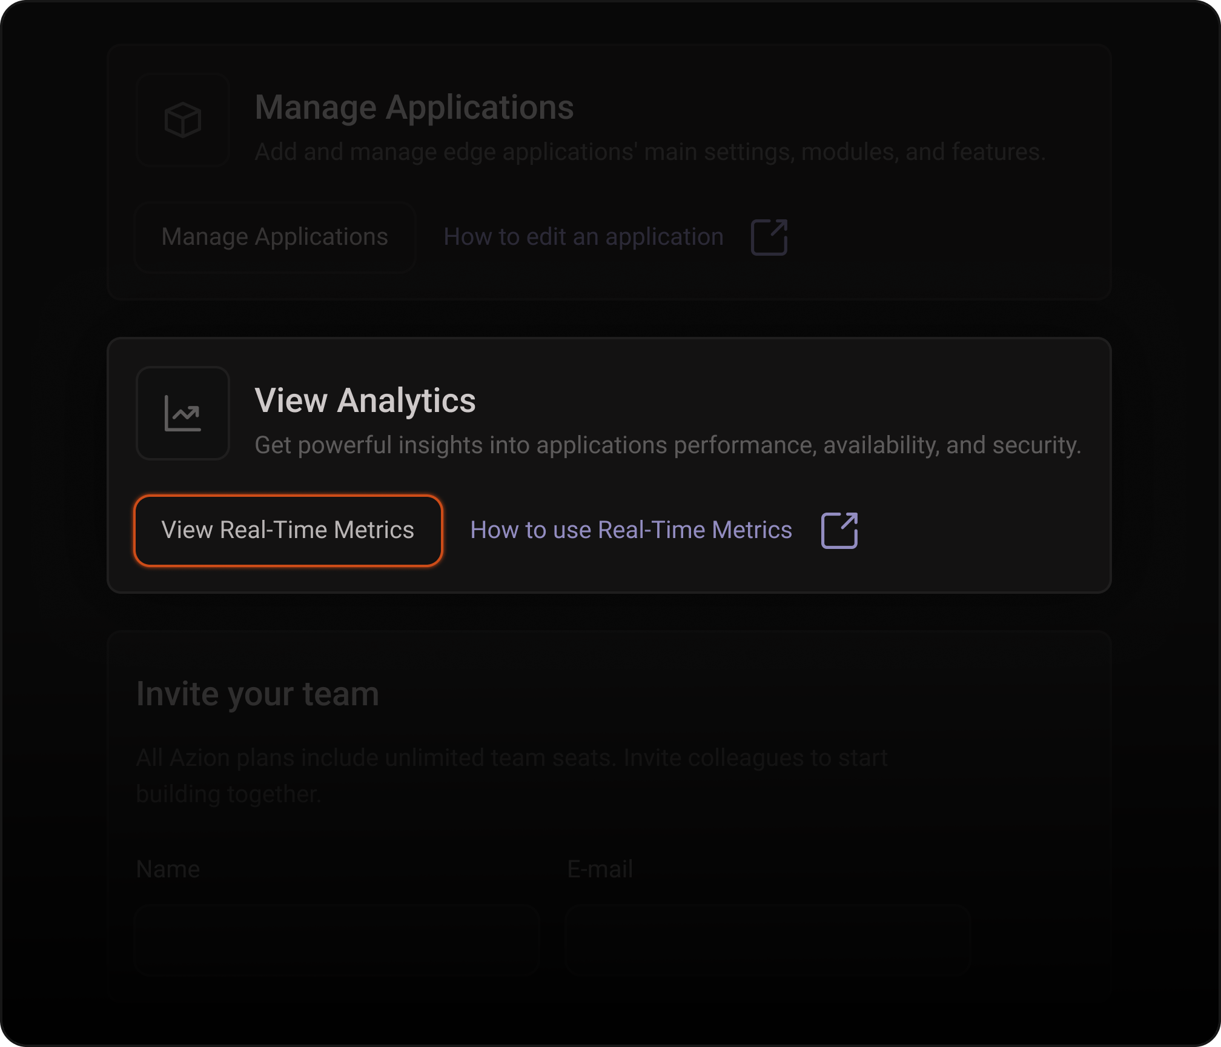Focus the E-mail input field

[x=767, y=939]
